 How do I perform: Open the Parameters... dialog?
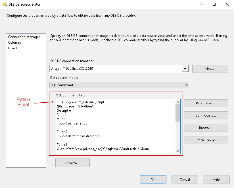click(x=206, y=103)
